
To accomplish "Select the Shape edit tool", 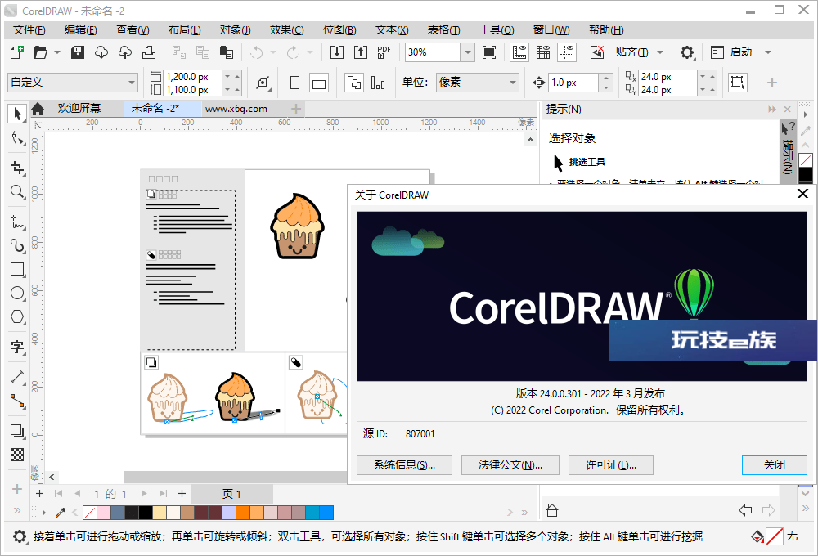I will coord(17,138).
